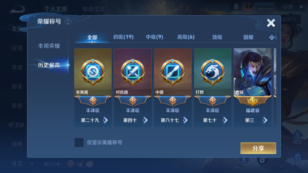Open the 曹操 hero title card
Image resolution: width=308 pixels, height=173 pixels.
pos(253,87)
